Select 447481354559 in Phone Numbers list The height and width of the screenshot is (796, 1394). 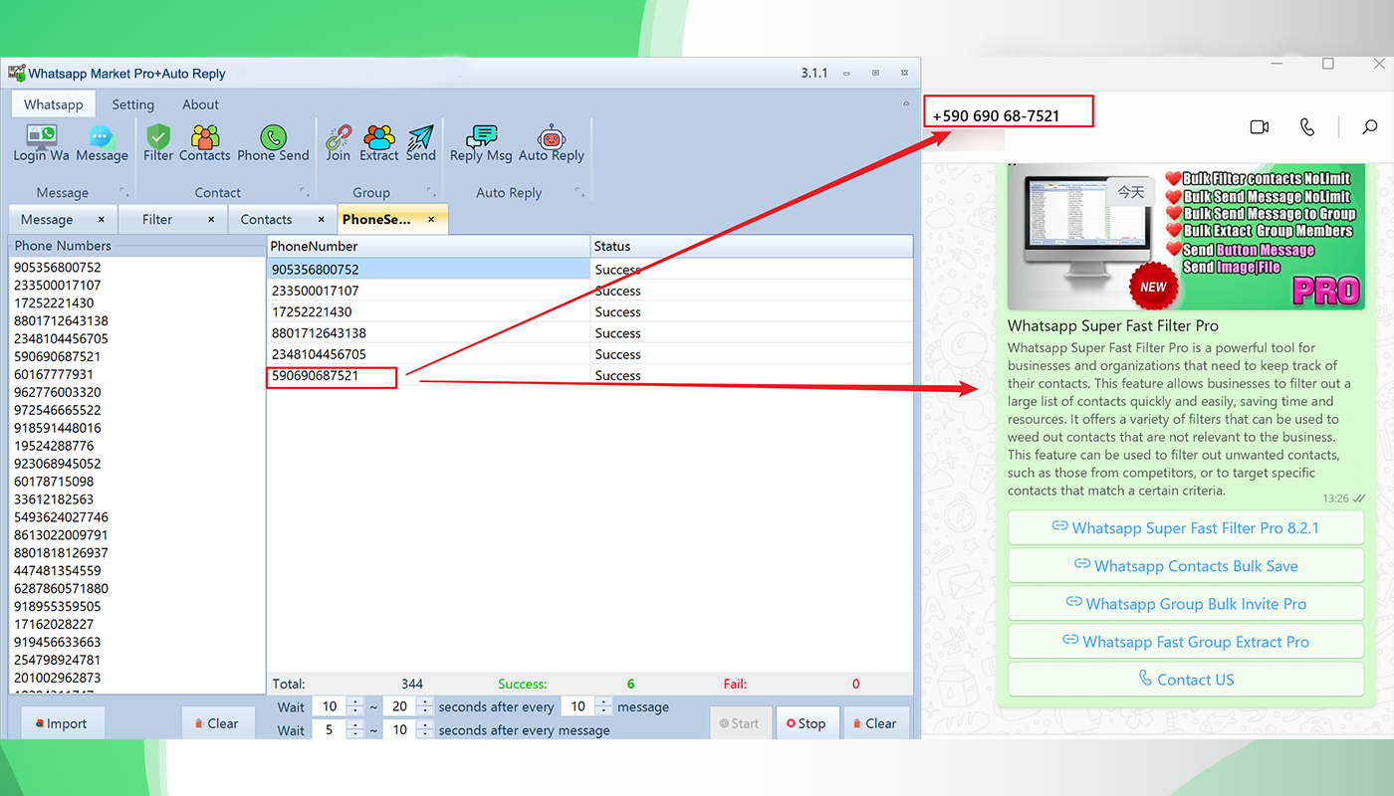pos(58,571)
